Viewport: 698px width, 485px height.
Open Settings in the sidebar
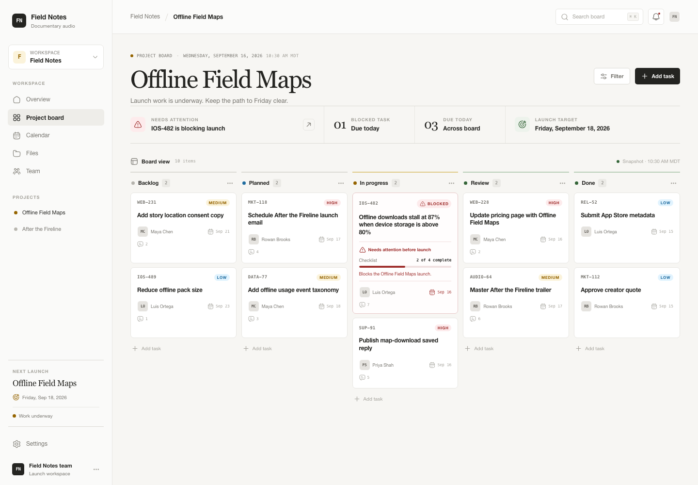[56, 444]
